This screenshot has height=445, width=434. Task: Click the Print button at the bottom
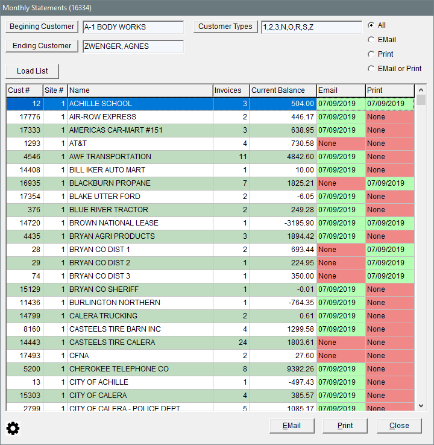[345, 426]
